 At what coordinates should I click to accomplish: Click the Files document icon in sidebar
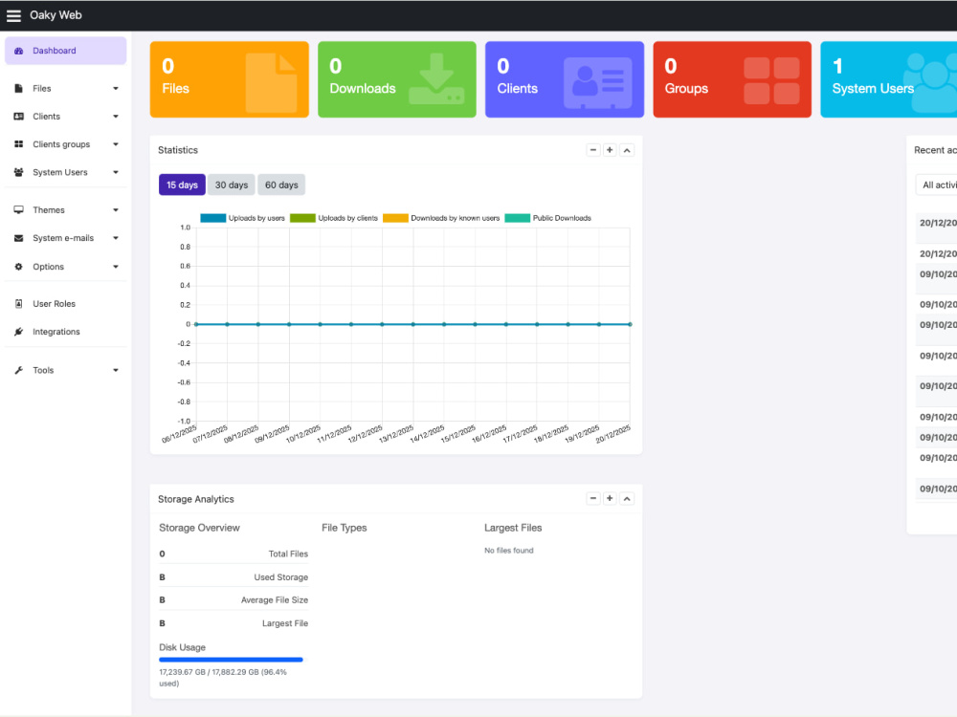[x=19, y=88]
